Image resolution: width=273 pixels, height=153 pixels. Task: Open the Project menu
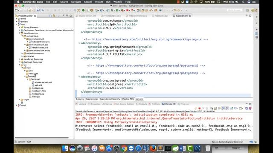[x=99, y=2]
